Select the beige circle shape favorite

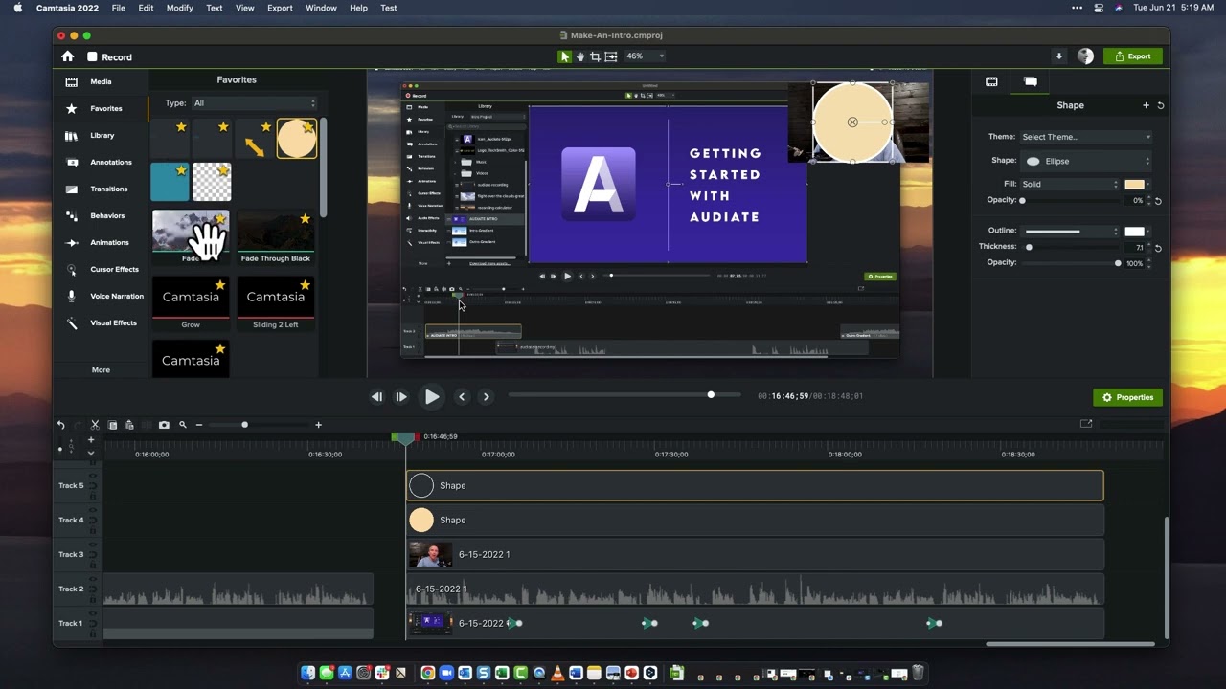(297, 139)
